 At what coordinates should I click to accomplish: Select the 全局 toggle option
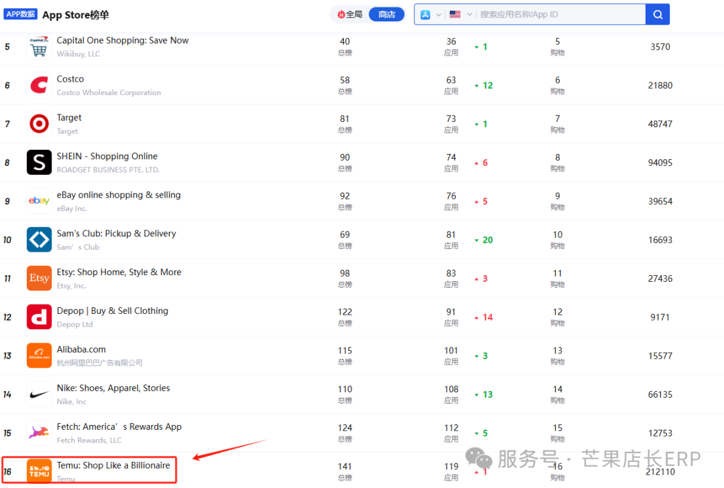click(x=350, y=14)
